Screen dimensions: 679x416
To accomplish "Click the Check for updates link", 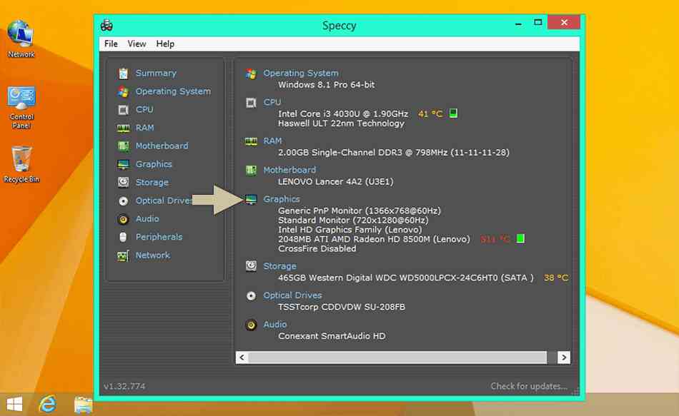I will (x=528, y=387).
